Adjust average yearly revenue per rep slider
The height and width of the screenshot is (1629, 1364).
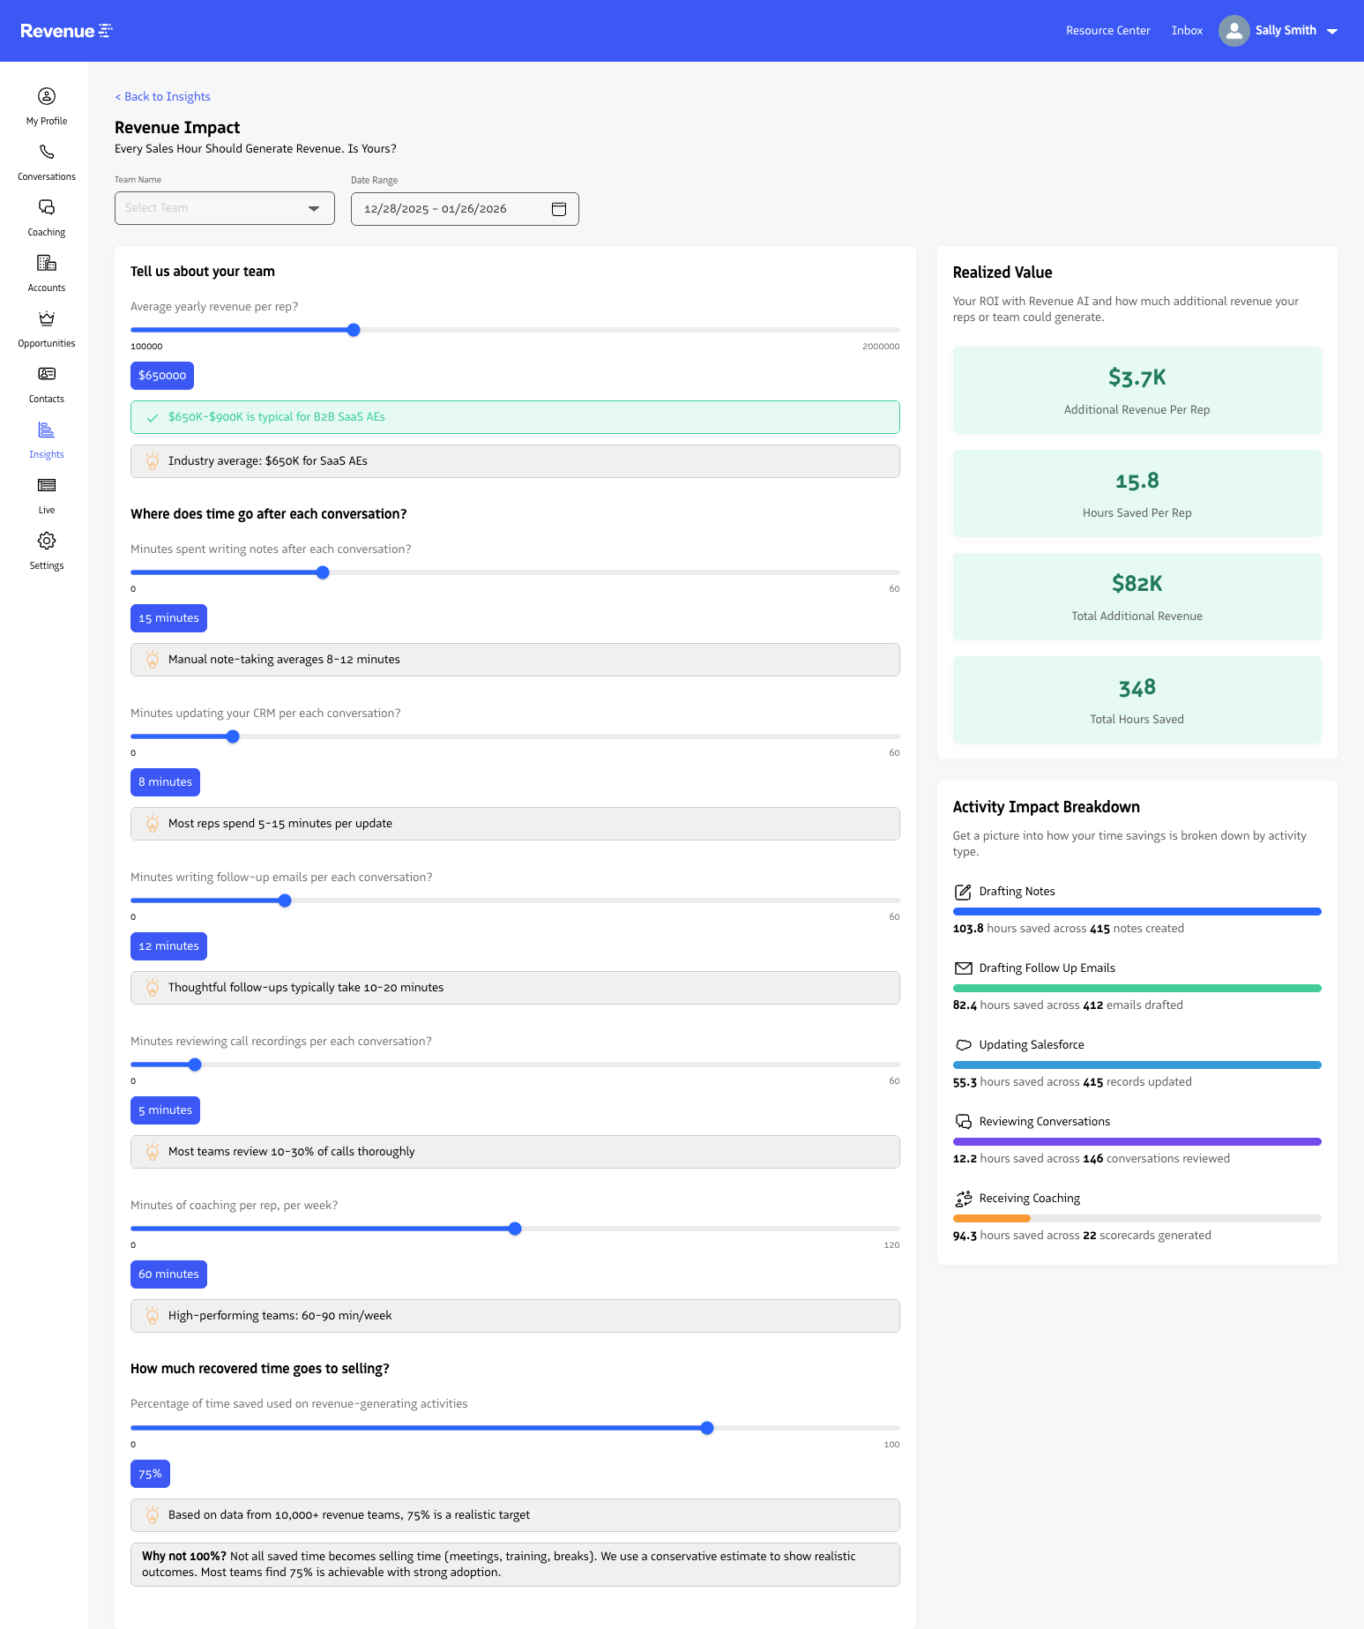pyautogui.click(x=354, y=330)
